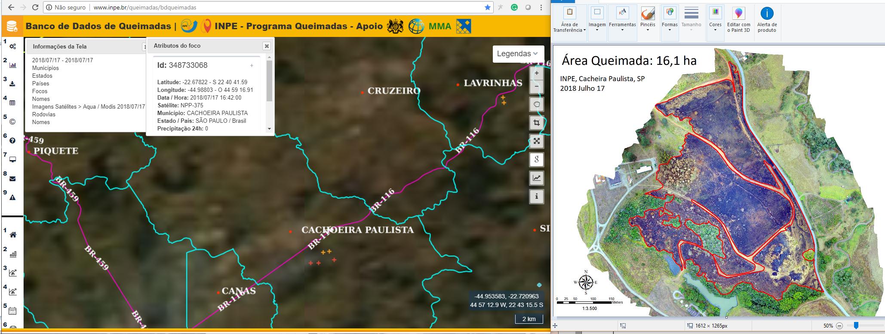
Task: Toggle fullscreen with the expand arrows button
Action: point(536,141)
